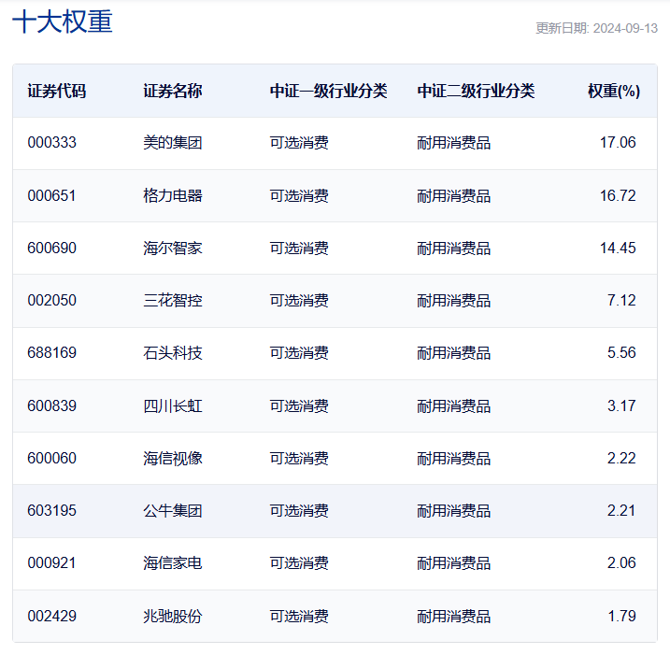Screen dimensions: 670x654
Task: Select security code 000921
Action: [51, 562]
